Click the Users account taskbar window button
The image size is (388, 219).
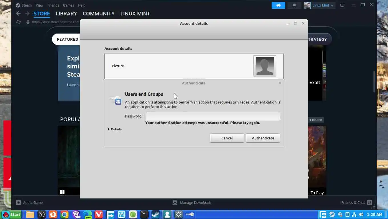[167, 214]
